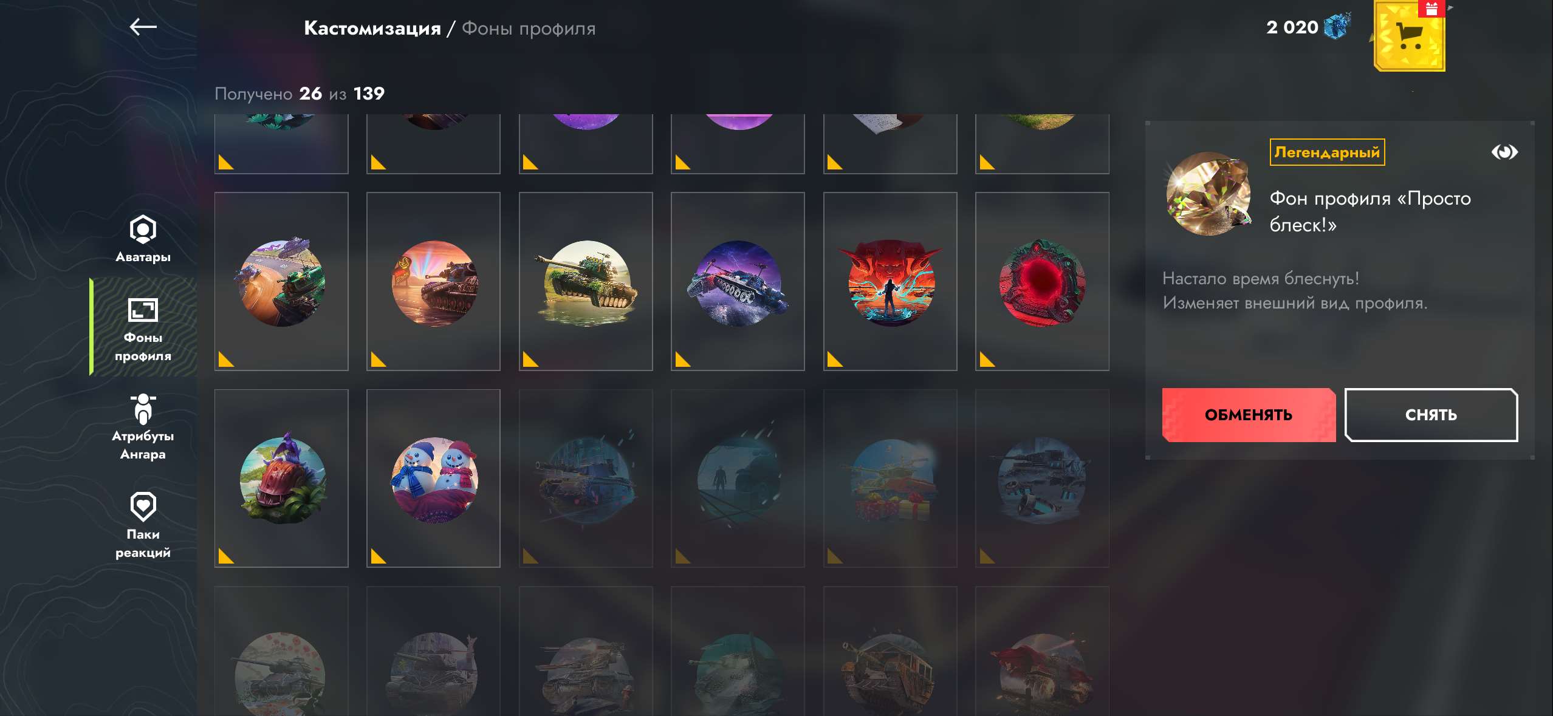Toggle the preview eye icon
The image size is (1553, 716).
click(1504, 152)
